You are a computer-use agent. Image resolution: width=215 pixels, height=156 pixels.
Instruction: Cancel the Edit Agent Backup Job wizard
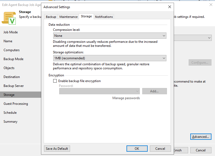click(x=201, y=150)
